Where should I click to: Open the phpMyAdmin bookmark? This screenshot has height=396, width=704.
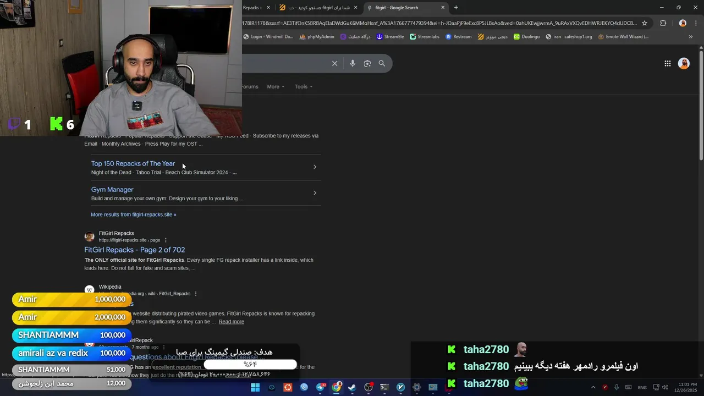point(317,37)
